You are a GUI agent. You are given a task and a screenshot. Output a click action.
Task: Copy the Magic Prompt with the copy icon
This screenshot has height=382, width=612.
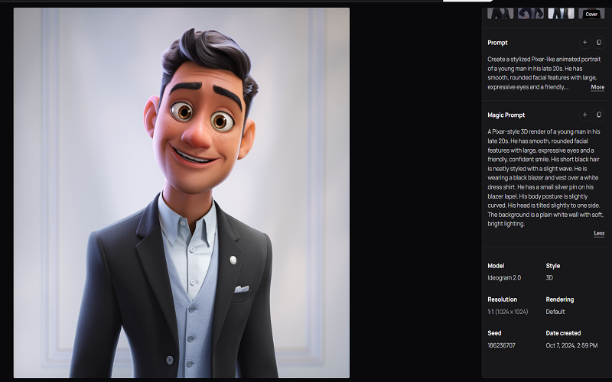pos(599,115)
